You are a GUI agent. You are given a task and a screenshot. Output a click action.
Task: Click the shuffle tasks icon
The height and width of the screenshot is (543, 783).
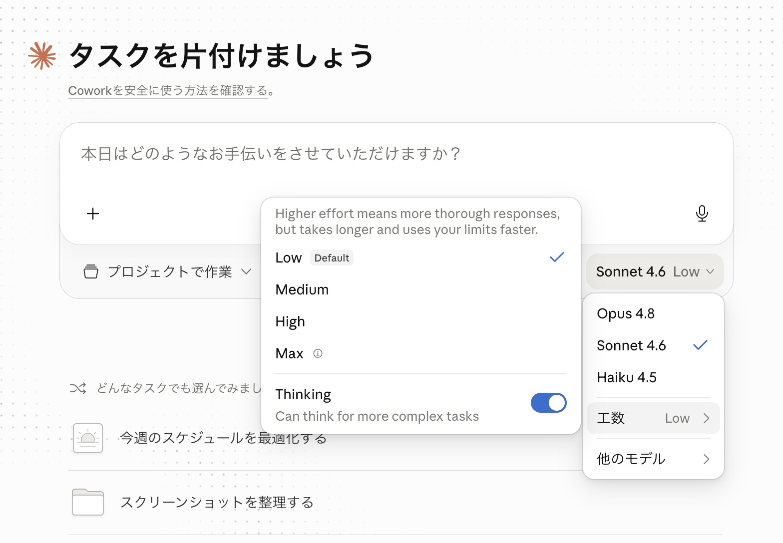tap(78, 388)
